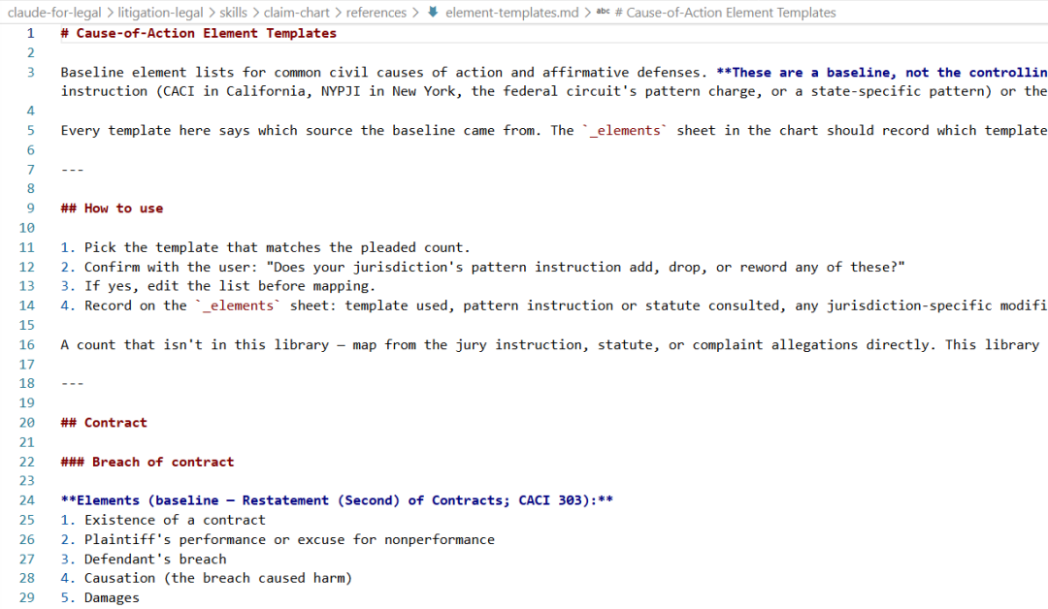This screenshot has height=609, width=1048.
Task: Click 'If yes, edit the list' line
Action: click(218, 286)
